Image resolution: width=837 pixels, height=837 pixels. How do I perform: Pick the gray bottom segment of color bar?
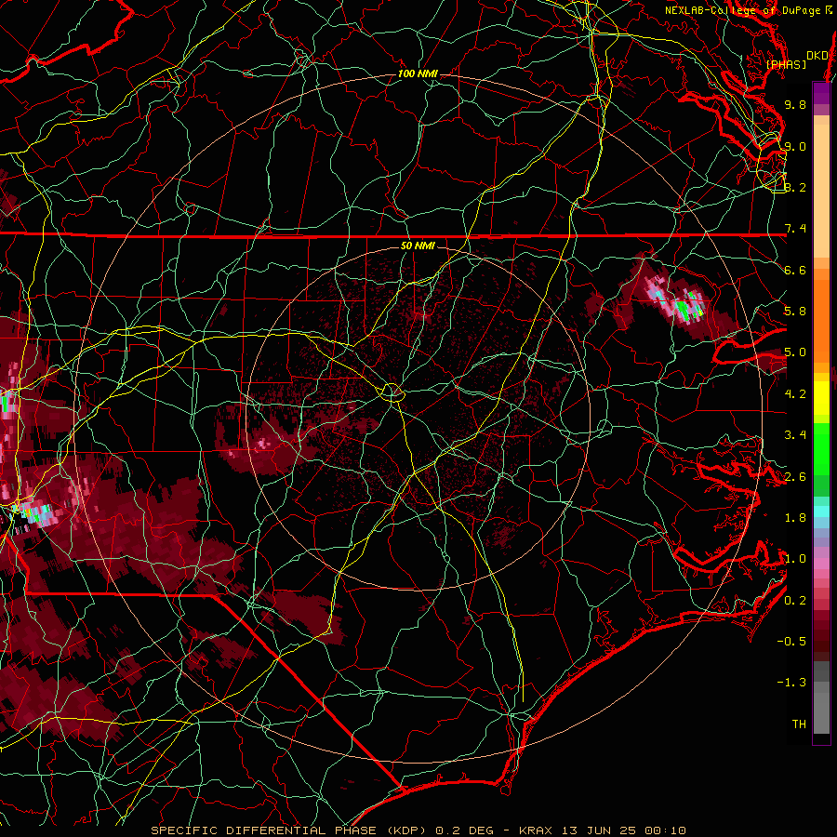pyautogui.click(x=821, y=708)
